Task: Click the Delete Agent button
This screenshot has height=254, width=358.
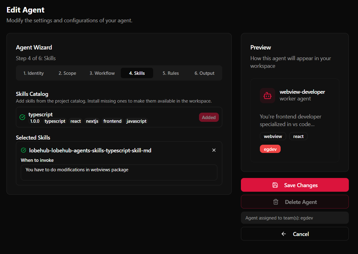Action: 295,202
